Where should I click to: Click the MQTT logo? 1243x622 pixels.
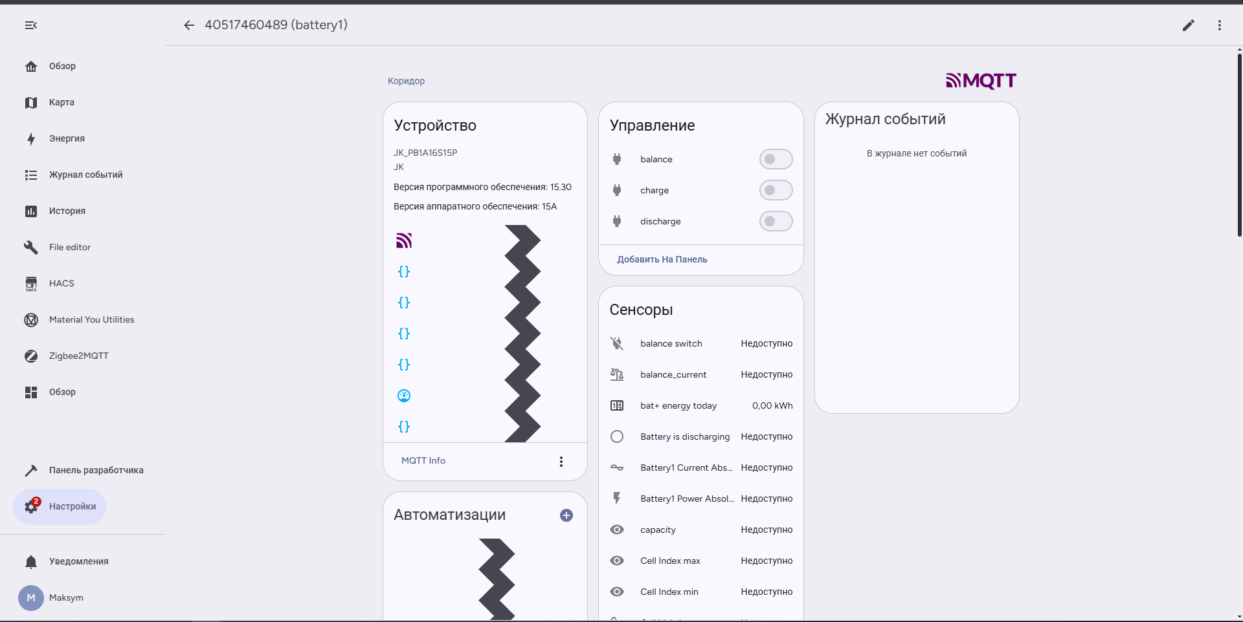point(981,81)
